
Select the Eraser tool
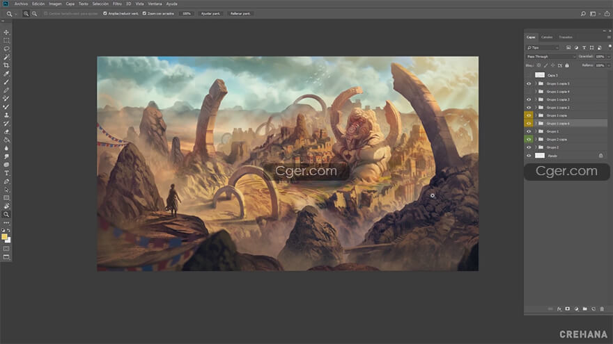(x=6, y=132)
